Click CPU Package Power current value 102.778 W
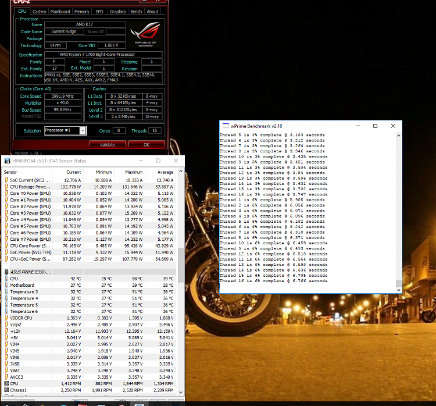The height and width of the screenshot is (406, 436). [72, 187]
